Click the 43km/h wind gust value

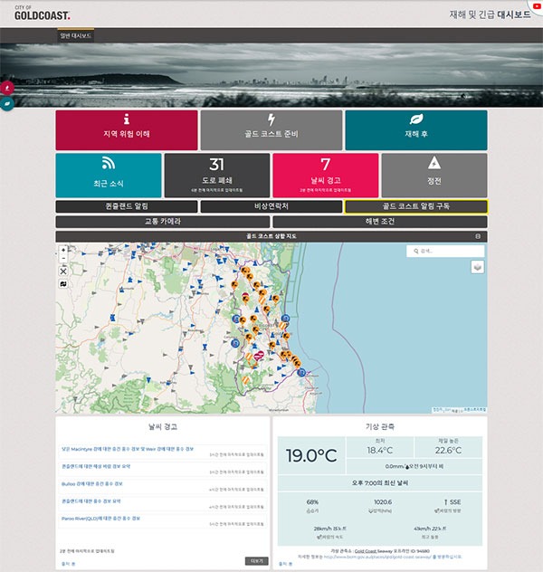click(x=430, y=529)
